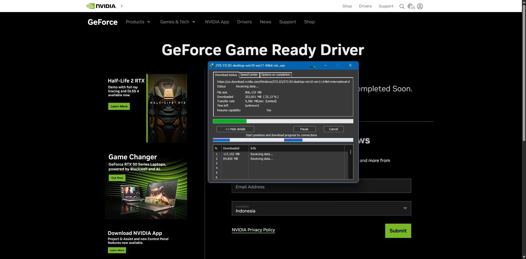Open the Location dropdown showing Indonesia

click(x=321, y=208)
